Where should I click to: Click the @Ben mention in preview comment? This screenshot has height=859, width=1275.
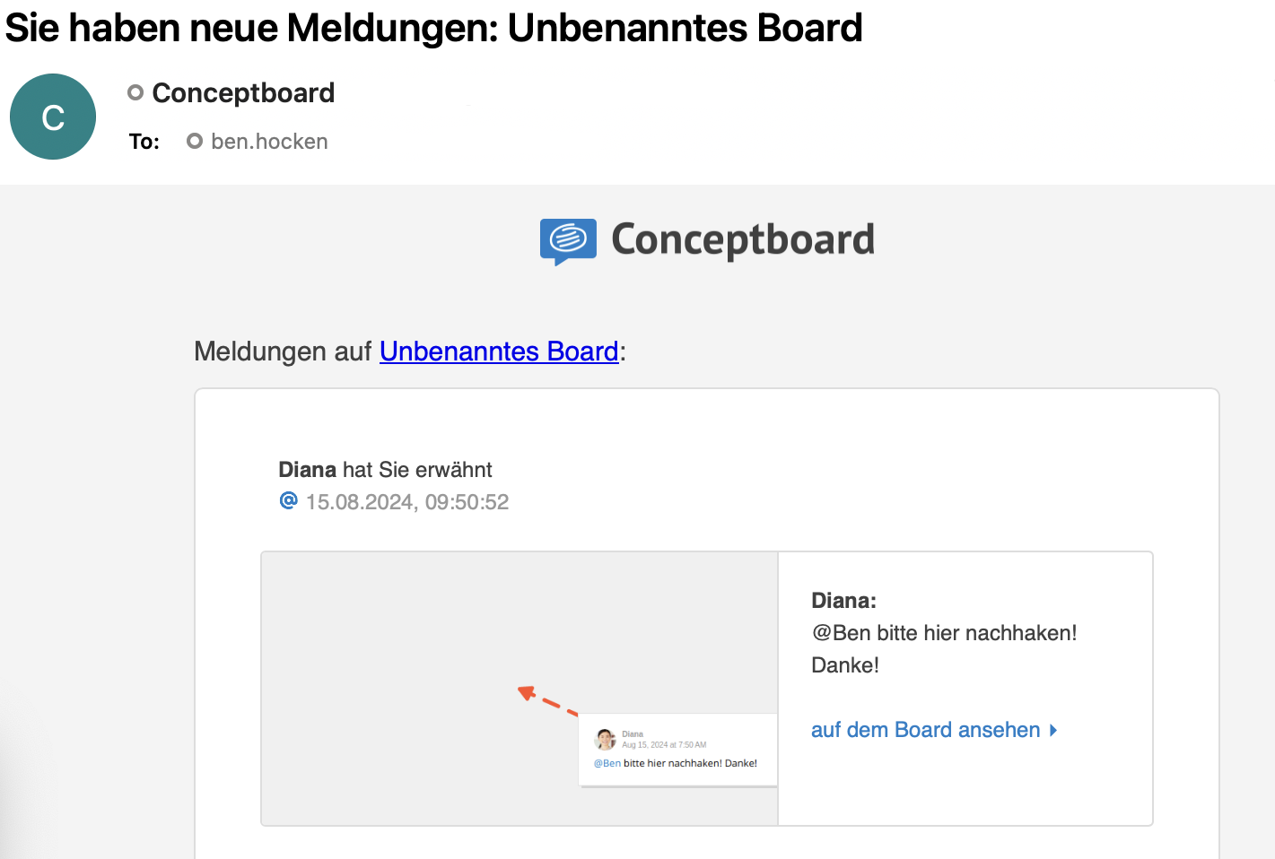click(607, 763)
